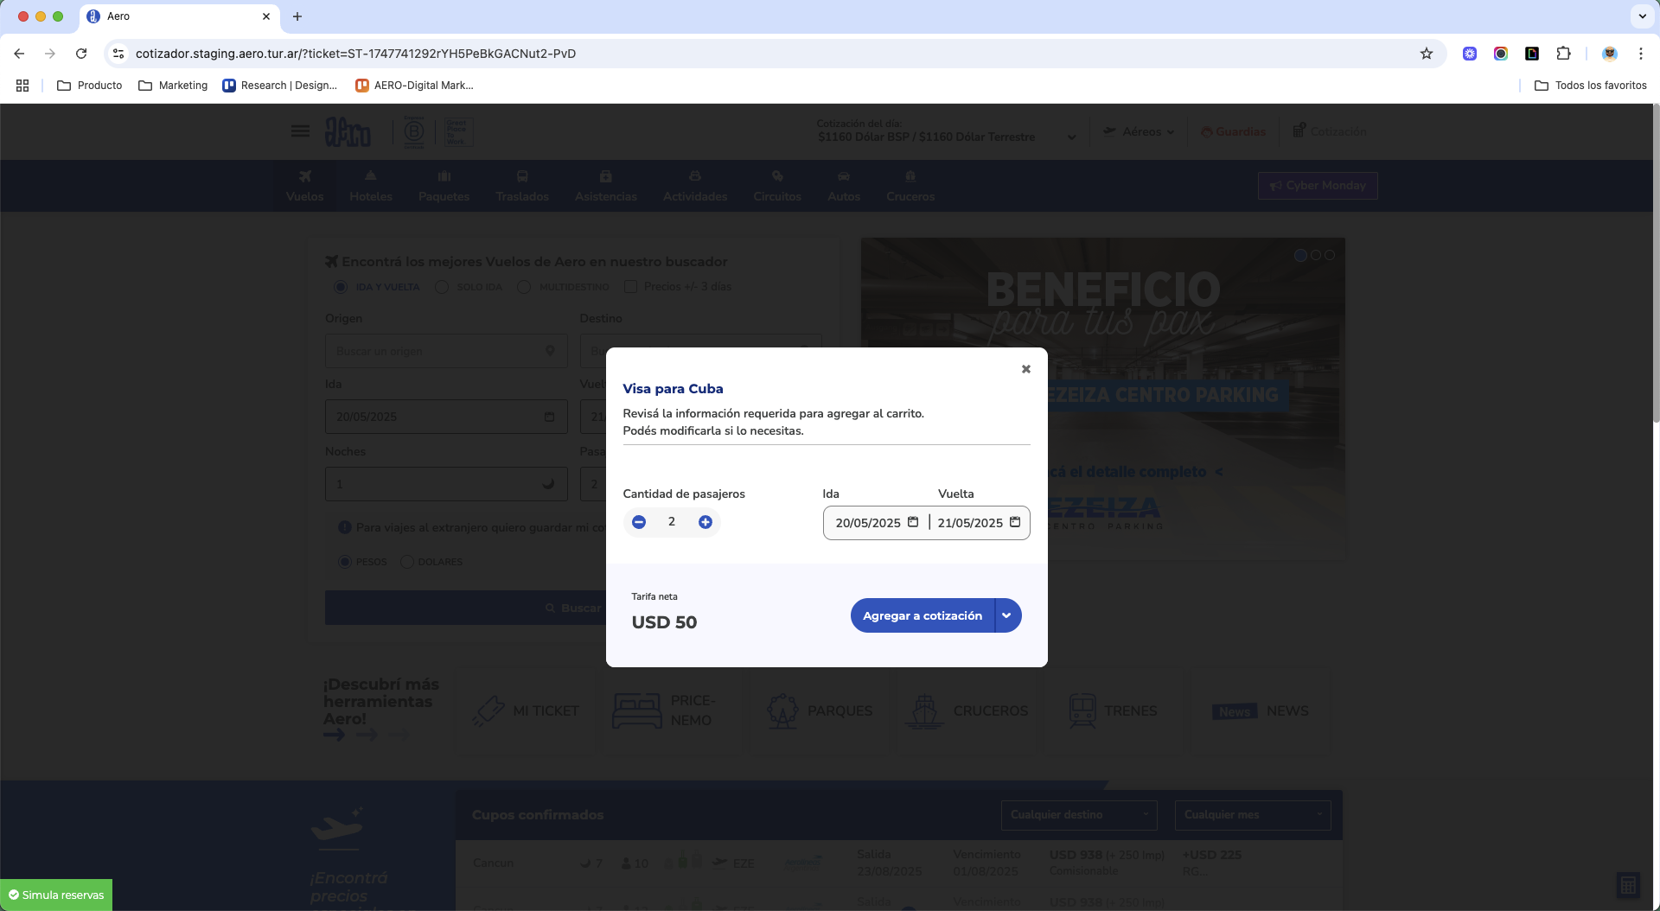Select the Hoteles tab
Screen dimensions: 1660x911
371,186
